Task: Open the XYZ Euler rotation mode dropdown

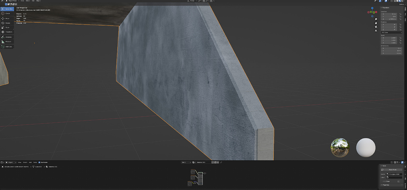Action: (x=391, y=32)
